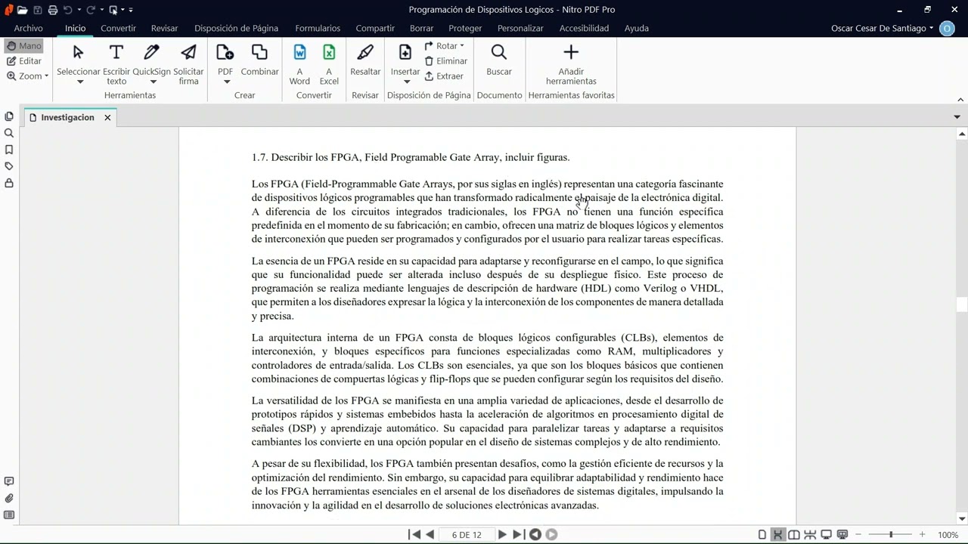Viewport: 968px width, 544px height.
Task: Click the previous view round button
Action: coord(535,534)
